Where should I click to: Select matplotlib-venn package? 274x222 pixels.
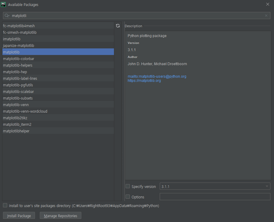tap(58, 105)
